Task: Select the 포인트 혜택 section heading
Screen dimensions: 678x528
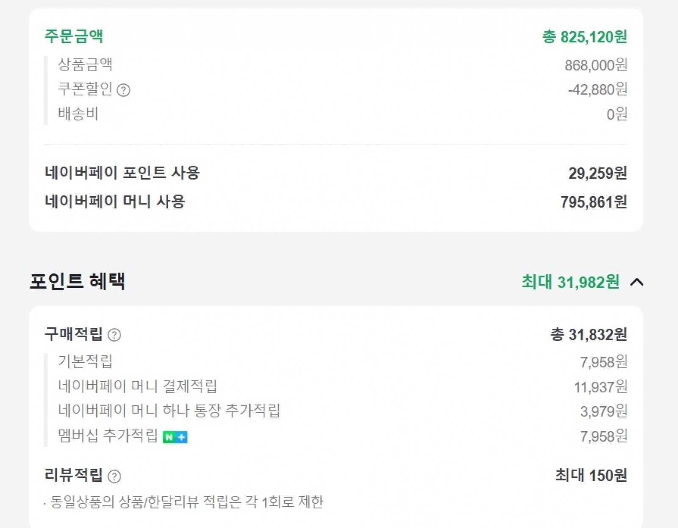Action: [x=78, y=281]
